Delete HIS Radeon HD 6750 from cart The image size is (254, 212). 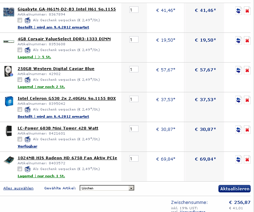[247, 160]
